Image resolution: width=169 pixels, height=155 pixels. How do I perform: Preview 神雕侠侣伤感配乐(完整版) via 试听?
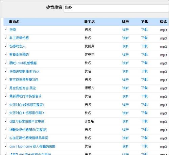125,130
